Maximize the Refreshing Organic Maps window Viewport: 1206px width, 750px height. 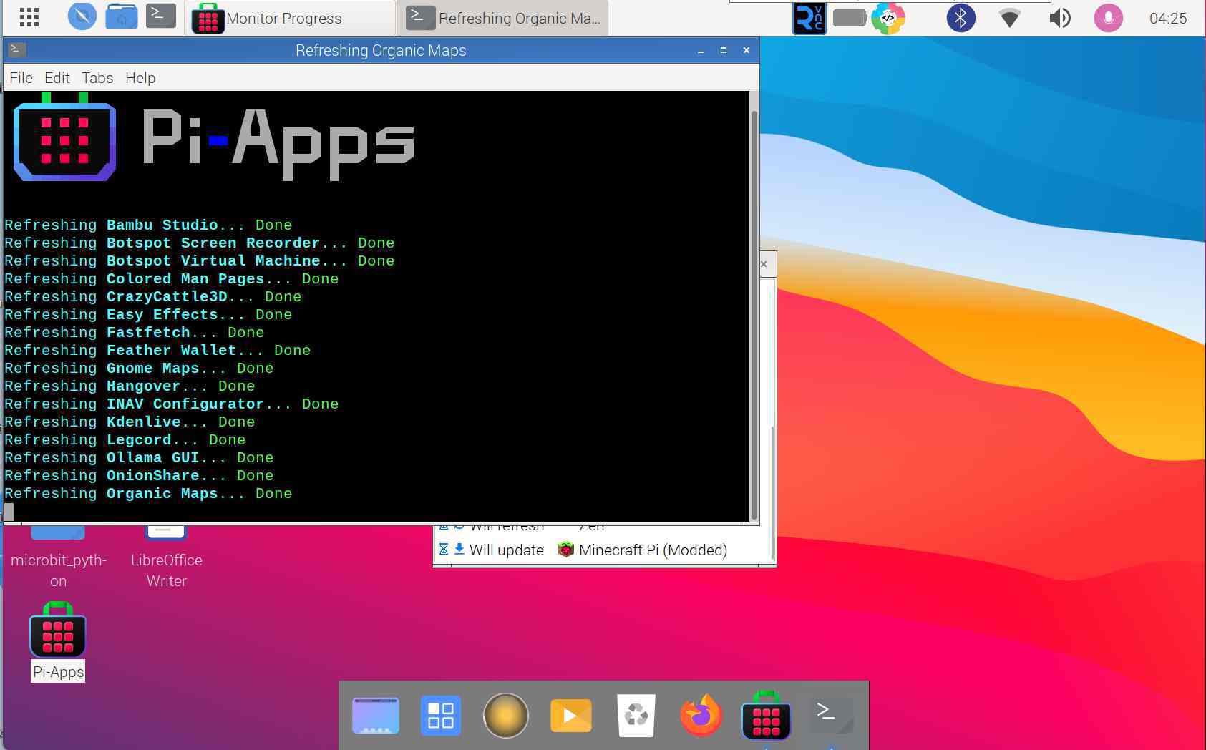(x=723, y=50)
